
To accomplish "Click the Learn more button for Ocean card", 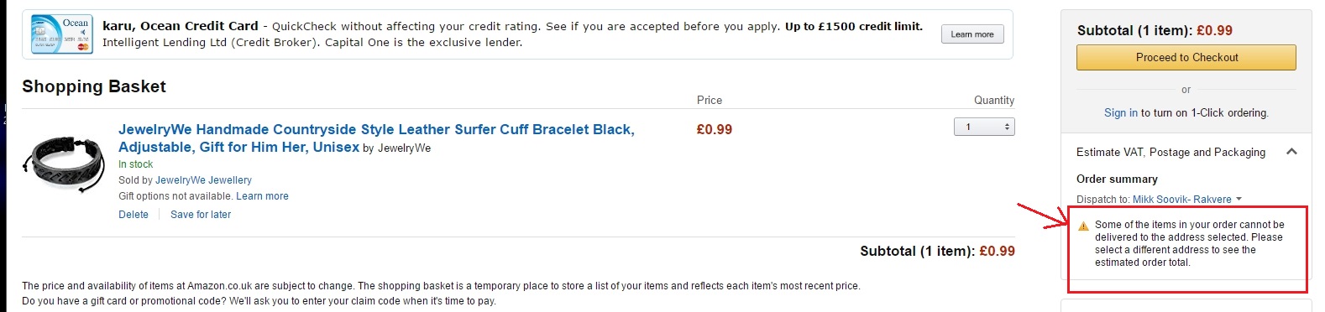I will point(972,34).
